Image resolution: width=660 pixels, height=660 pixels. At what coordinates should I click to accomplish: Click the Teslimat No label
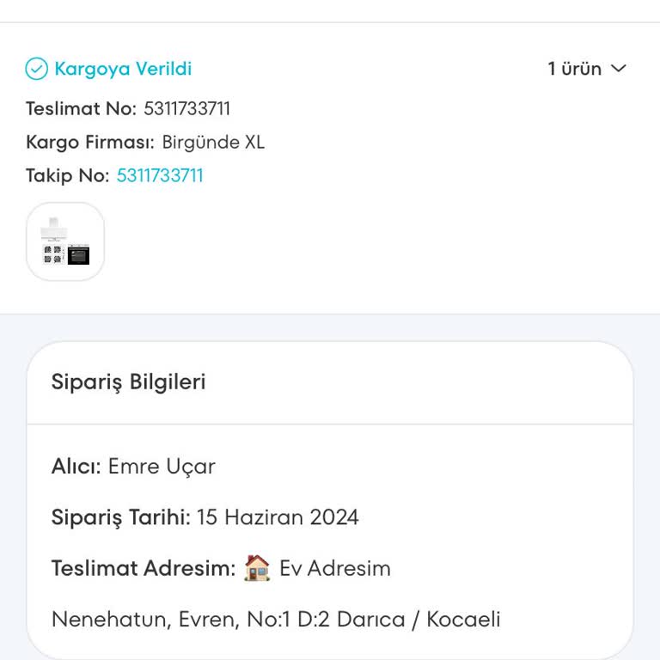[x=81, y=109]
